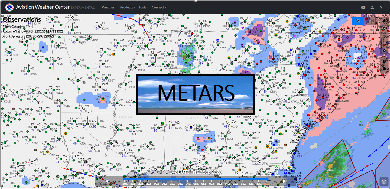Click the NWS logo in the header

click(9, 7)
